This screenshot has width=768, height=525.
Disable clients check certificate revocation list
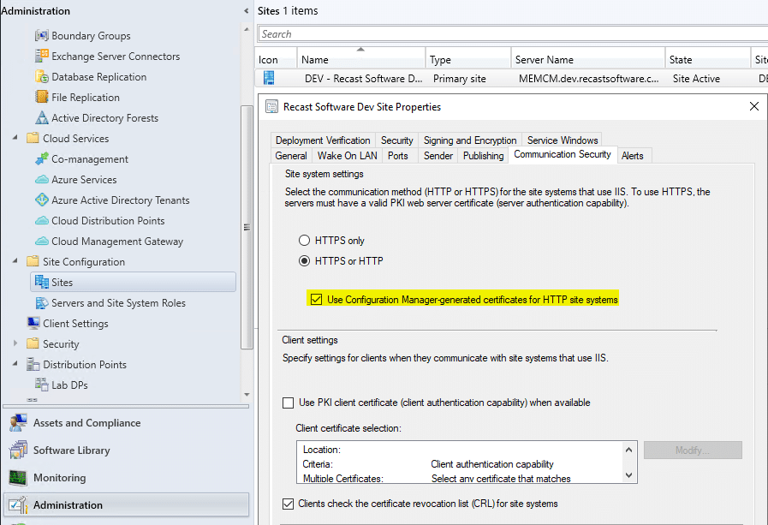pos(289,504)
